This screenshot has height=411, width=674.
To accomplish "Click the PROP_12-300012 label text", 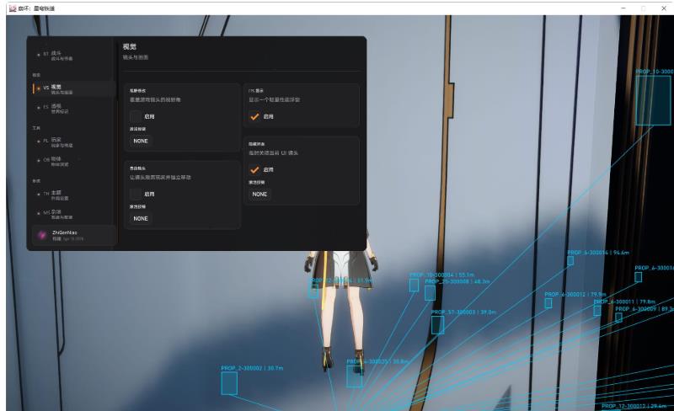I will pos(634,406).
